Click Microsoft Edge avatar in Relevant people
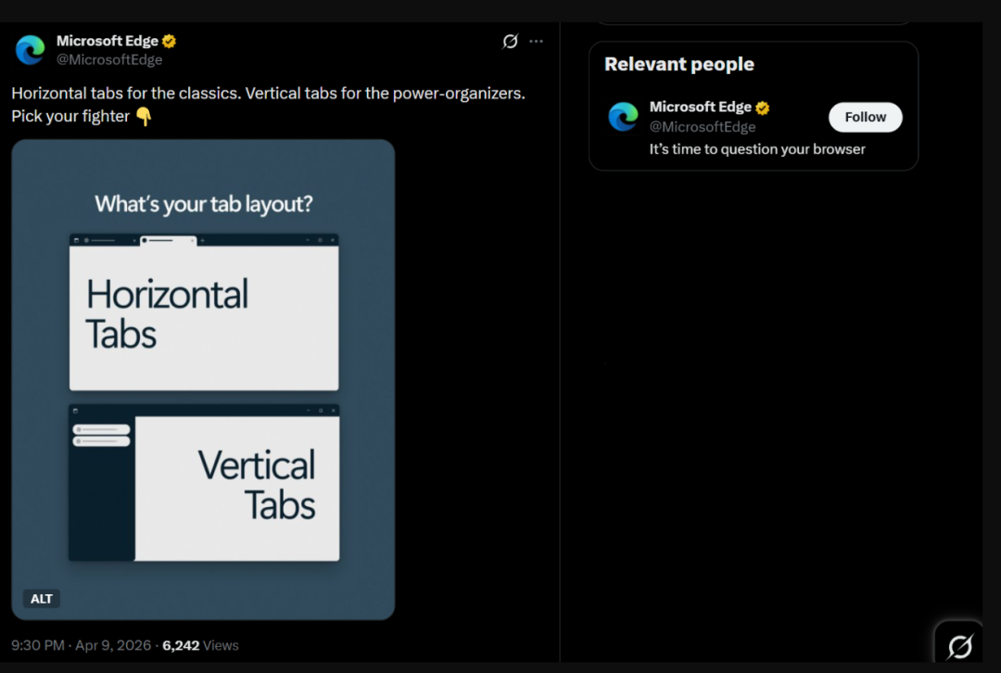Viewport: 1001px width, 673px height. pos(623,117)
